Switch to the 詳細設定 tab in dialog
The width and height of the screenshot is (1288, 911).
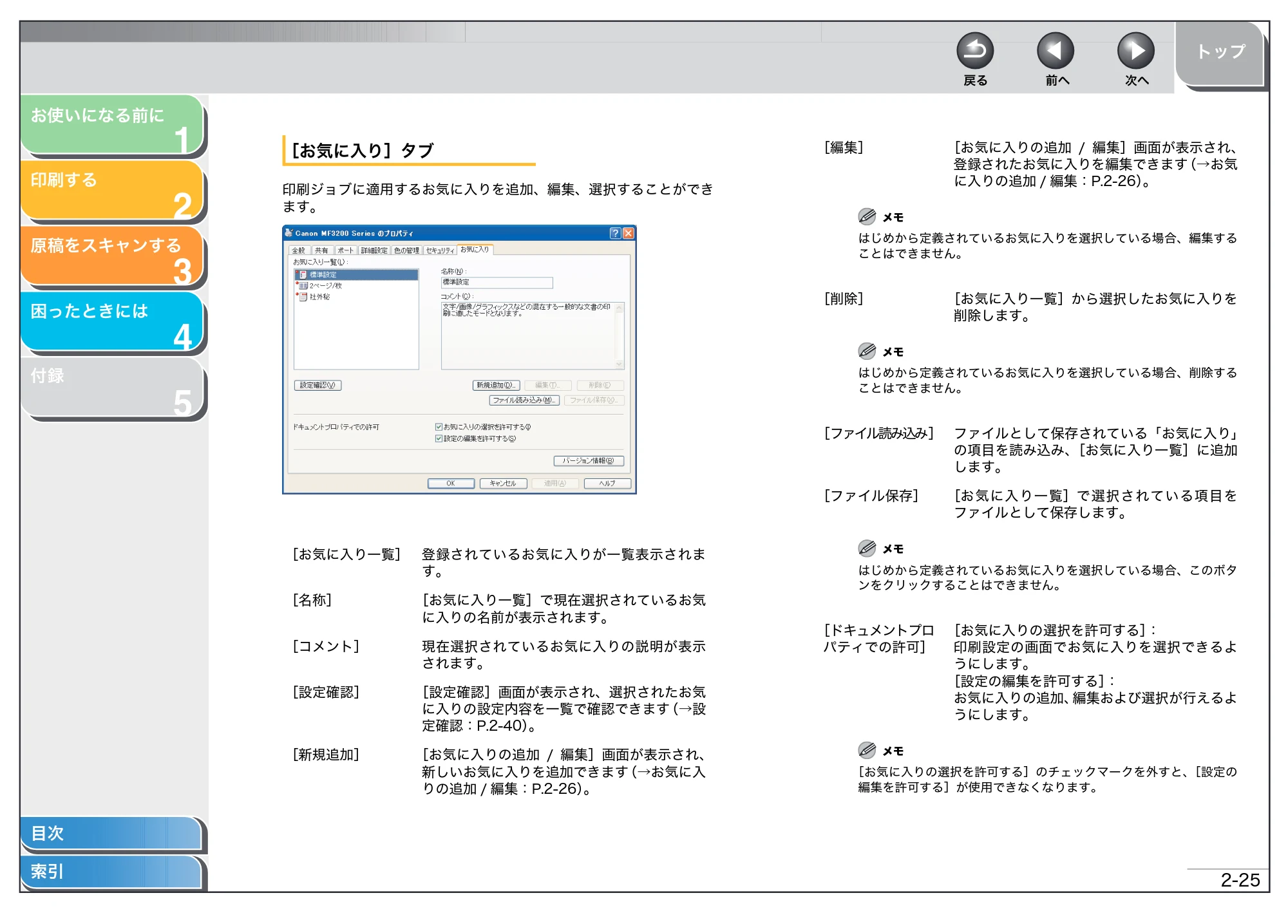point(374,250)
